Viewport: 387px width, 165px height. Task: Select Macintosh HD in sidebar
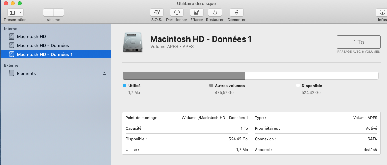tap(31, 36)
